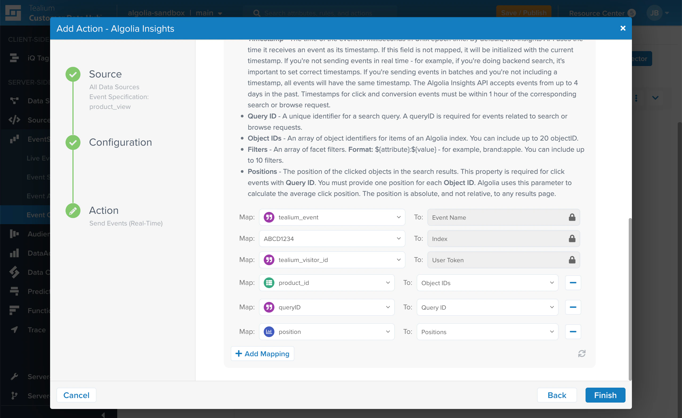
Task: Remove the Positions mapping row
Action: 573,331
